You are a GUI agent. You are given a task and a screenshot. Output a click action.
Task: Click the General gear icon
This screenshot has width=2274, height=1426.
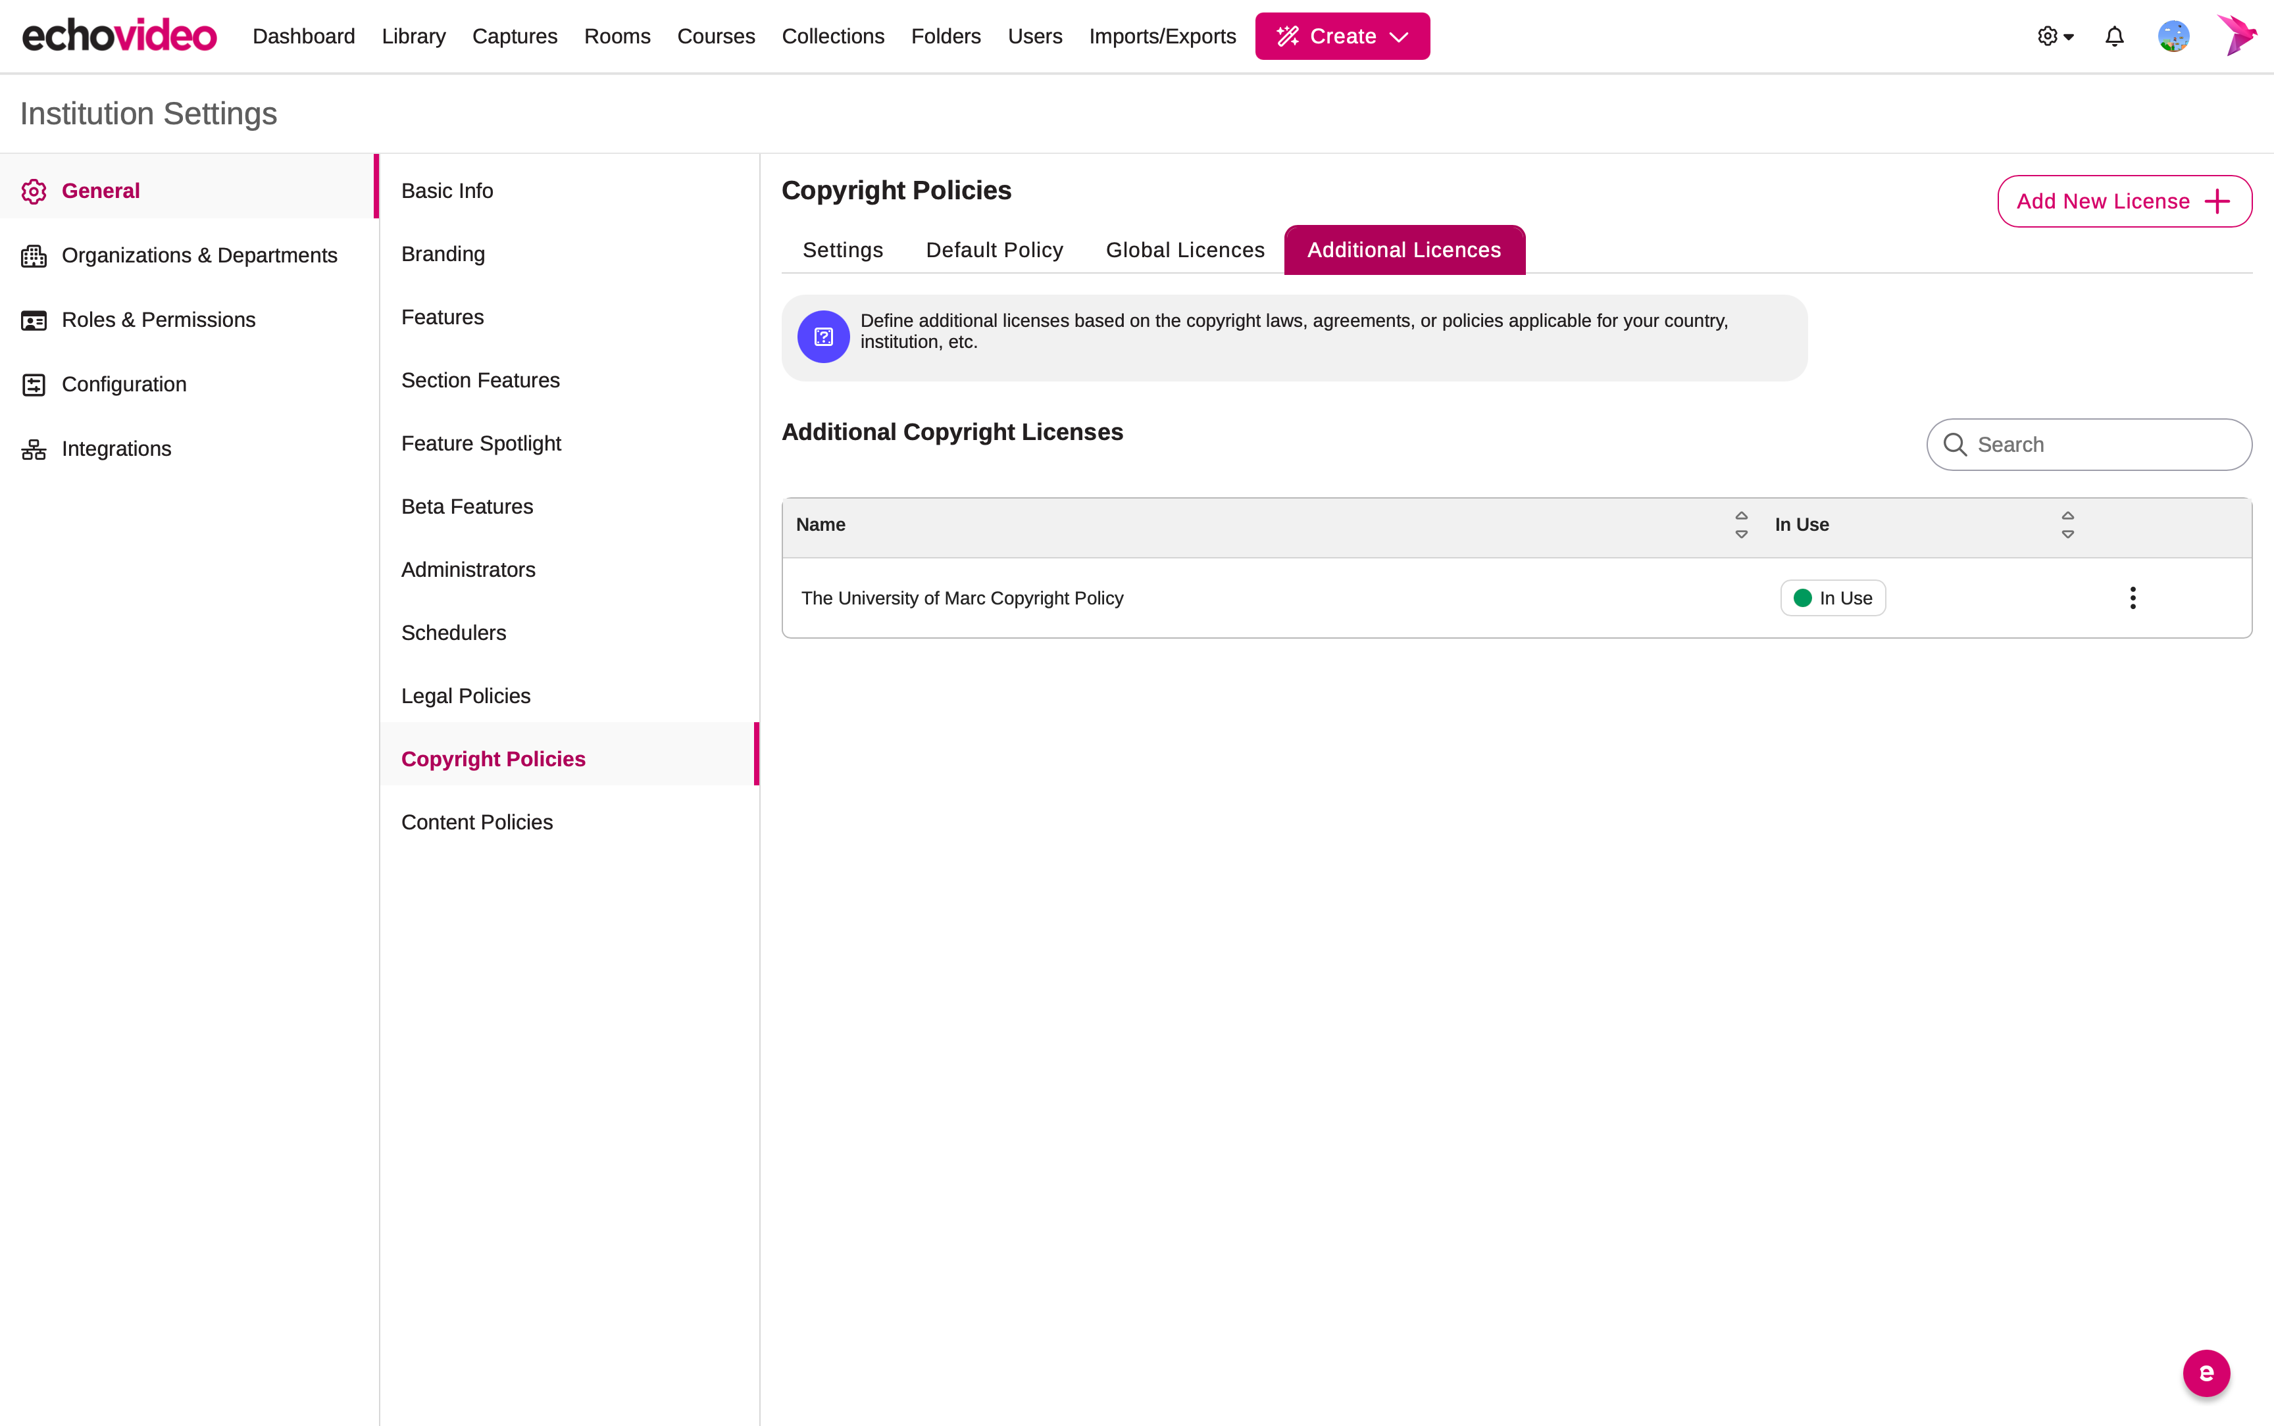[x=34, y=191]
